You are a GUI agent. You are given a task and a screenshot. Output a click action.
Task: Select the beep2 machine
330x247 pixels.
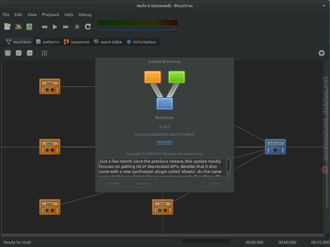(50, 147)
